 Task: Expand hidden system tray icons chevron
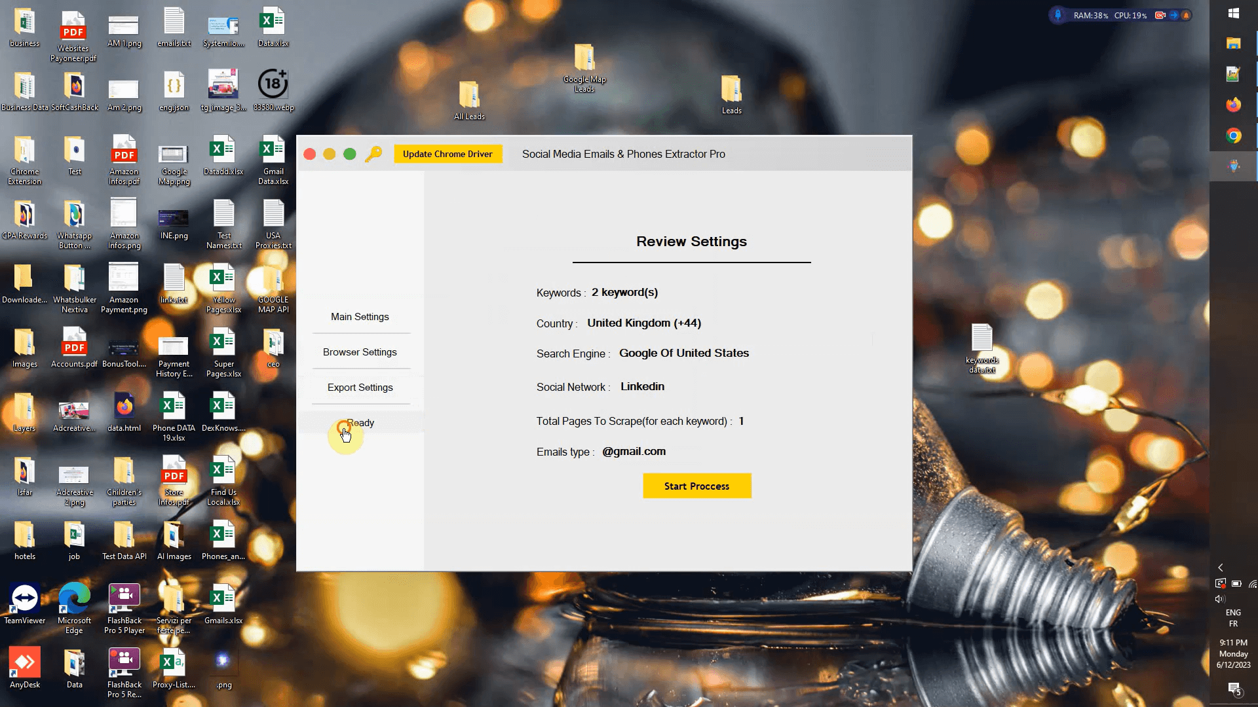click(x=1220, y=568)
